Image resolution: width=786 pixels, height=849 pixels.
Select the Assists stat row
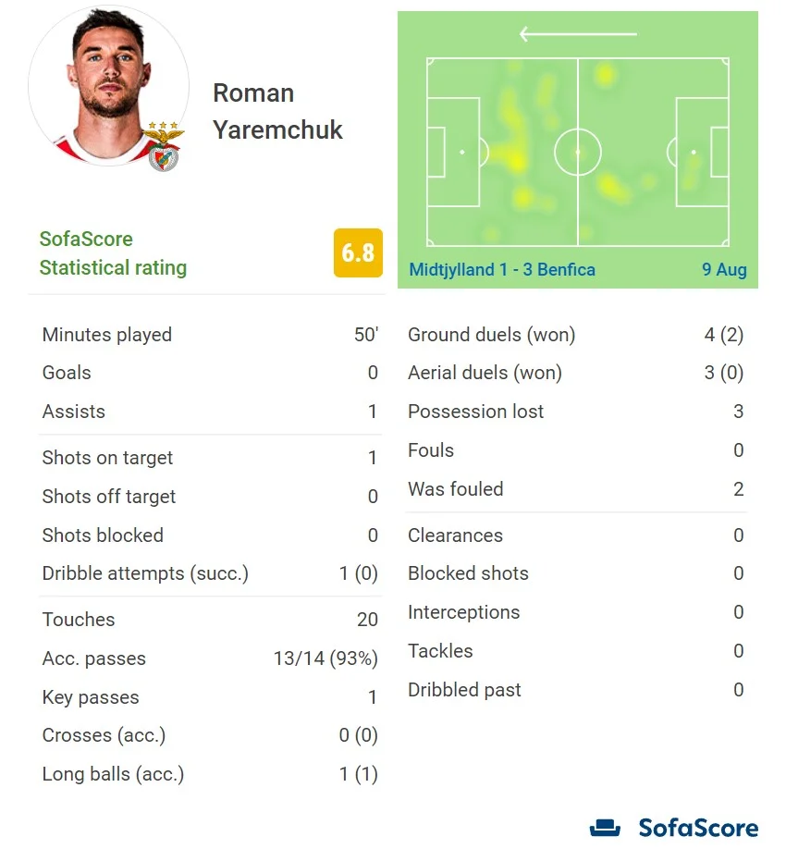tap(210, 412)
